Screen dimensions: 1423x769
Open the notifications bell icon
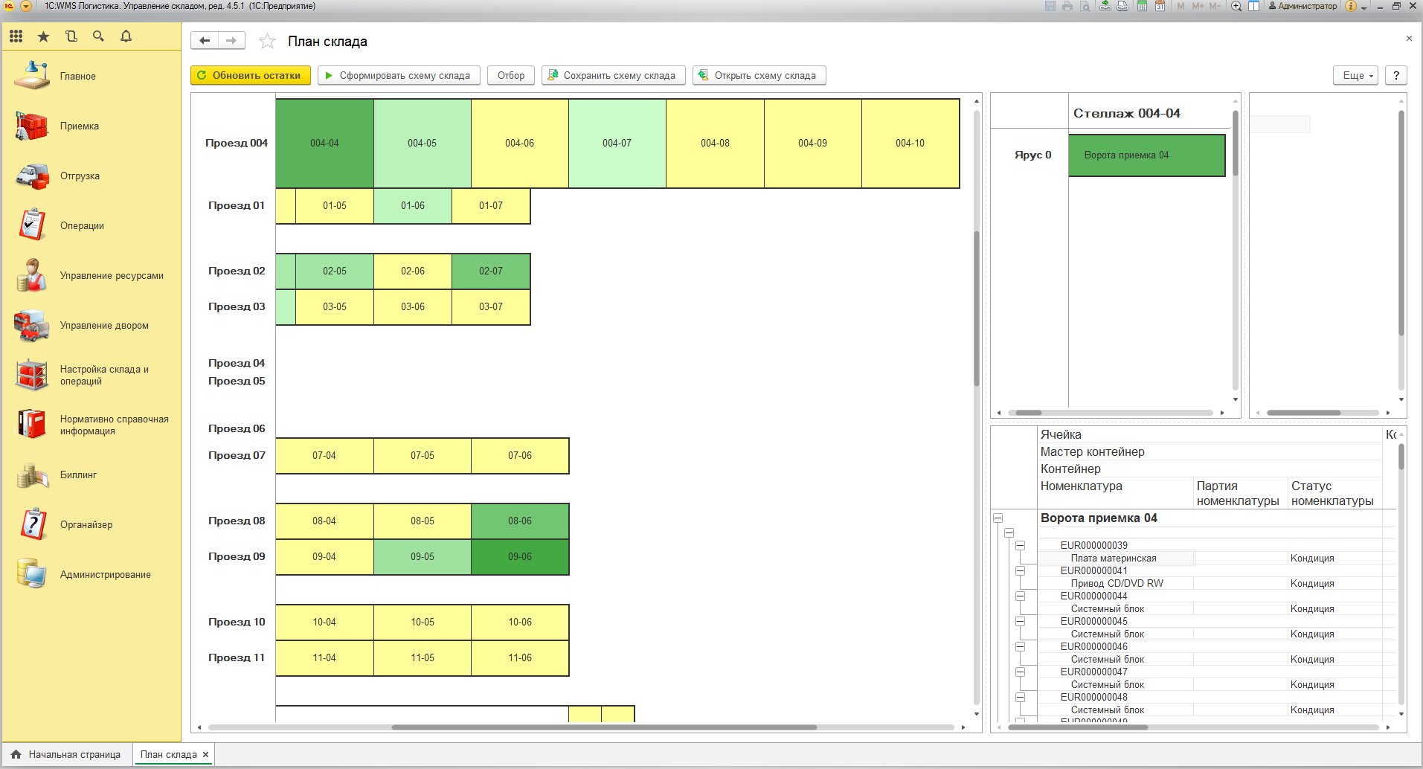[x=126, y=36]
